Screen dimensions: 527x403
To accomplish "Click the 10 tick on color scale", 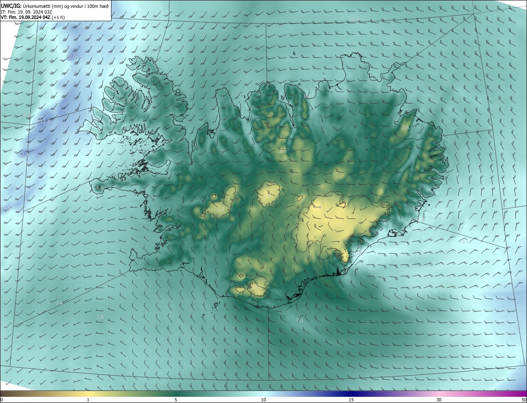I will click(x=263, y=400).
